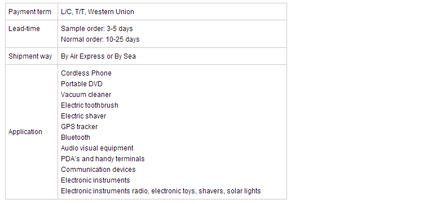Click the Vacuum cleaner entry
The height and width of the screenshot is (204, 432).
point(86,95)
